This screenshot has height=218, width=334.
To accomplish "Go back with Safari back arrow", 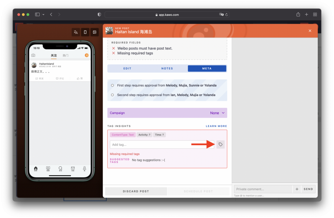I will [x=51, y=14].
